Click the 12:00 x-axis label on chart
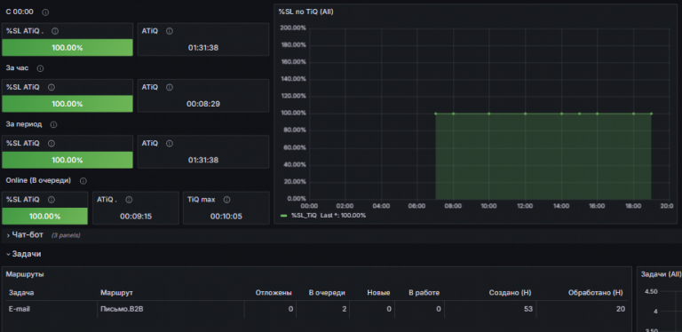Screen dimensions: 682x332 (525, 206)
